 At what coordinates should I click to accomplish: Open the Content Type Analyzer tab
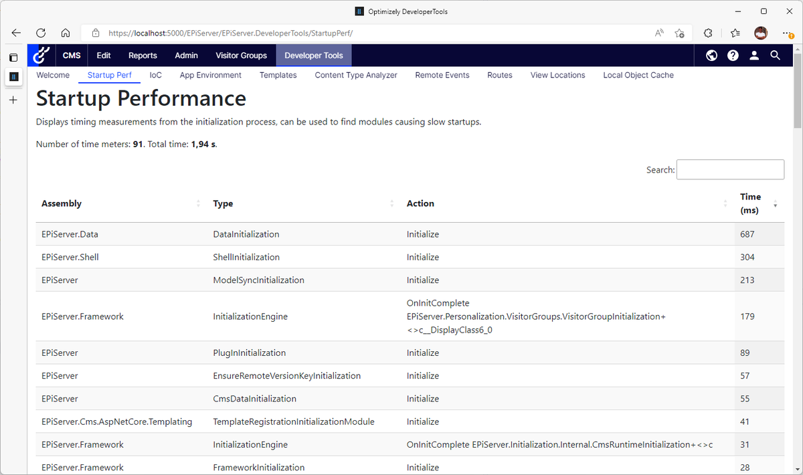click(356, 75)
